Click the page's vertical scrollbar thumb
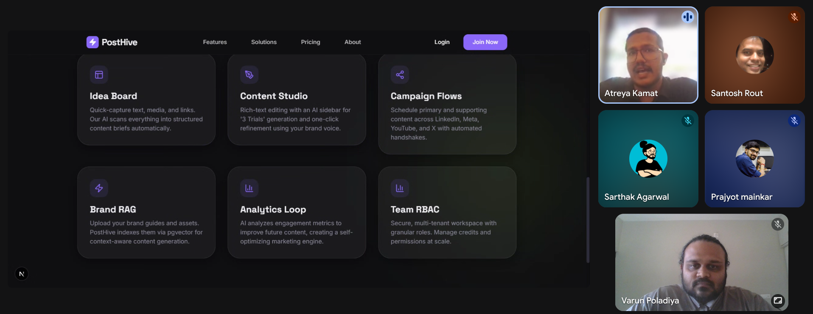813x314 pixels. (588, 220)
